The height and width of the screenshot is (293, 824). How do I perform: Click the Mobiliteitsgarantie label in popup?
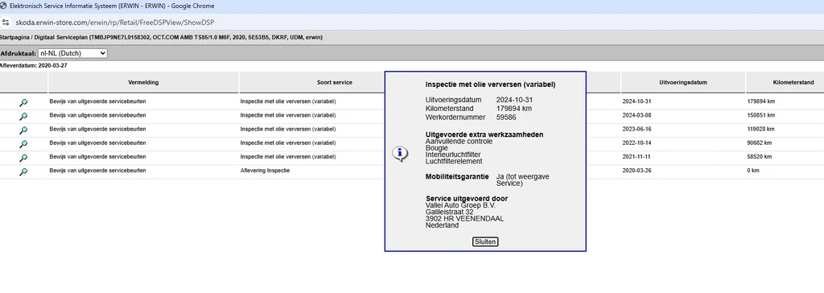[457, 177]
